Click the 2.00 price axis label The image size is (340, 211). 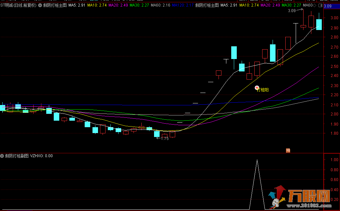click(334, 114)
